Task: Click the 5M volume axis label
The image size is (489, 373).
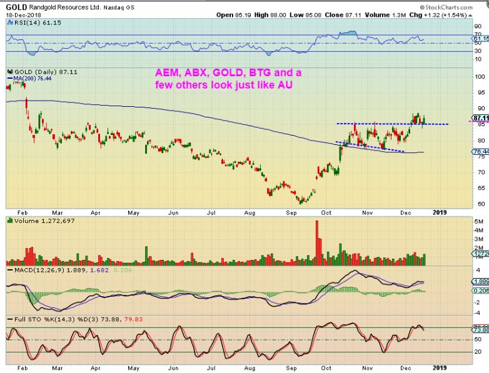Action: click(x=479, y=222)
